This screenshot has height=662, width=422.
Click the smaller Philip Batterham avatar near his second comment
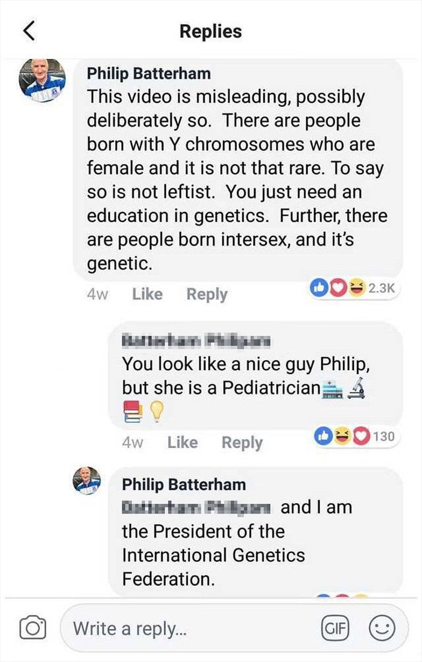pyautogui.click(x=87, y=482)
